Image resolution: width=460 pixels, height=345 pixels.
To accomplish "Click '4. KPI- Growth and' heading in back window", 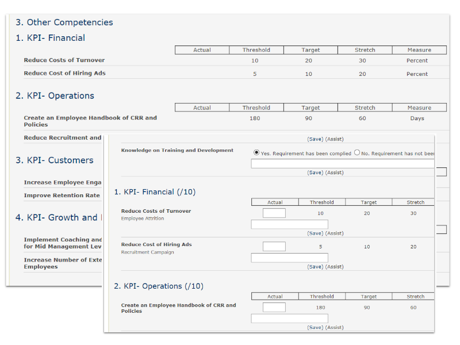I will point(56,217).
